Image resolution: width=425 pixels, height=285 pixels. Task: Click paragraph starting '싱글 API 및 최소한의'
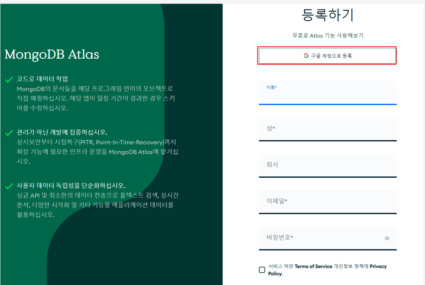click(98, 205)
